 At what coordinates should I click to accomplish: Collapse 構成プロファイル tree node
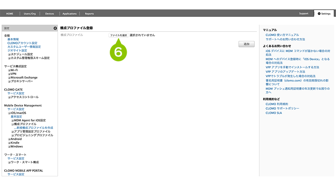[x=12, y=124]
